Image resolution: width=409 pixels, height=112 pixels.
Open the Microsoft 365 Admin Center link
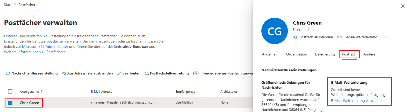pos(45,46)
